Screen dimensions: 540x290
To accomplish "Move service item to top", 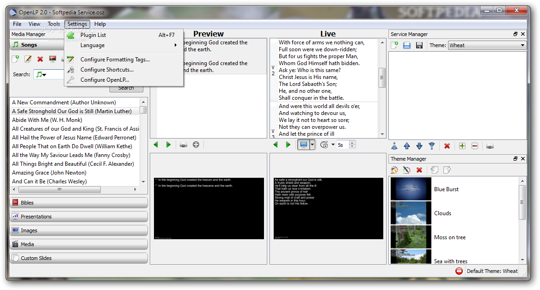I will (x=394, y=146).
